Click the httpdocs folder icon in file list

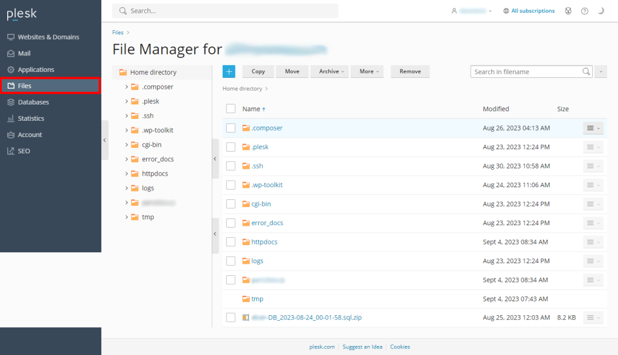pyautogui.click(x=246, y=242)
